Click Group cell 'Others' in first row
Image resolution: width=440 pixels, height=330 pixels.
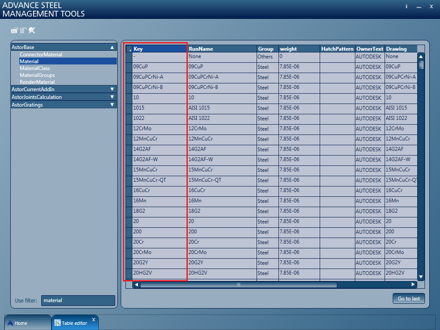(268, 57)
